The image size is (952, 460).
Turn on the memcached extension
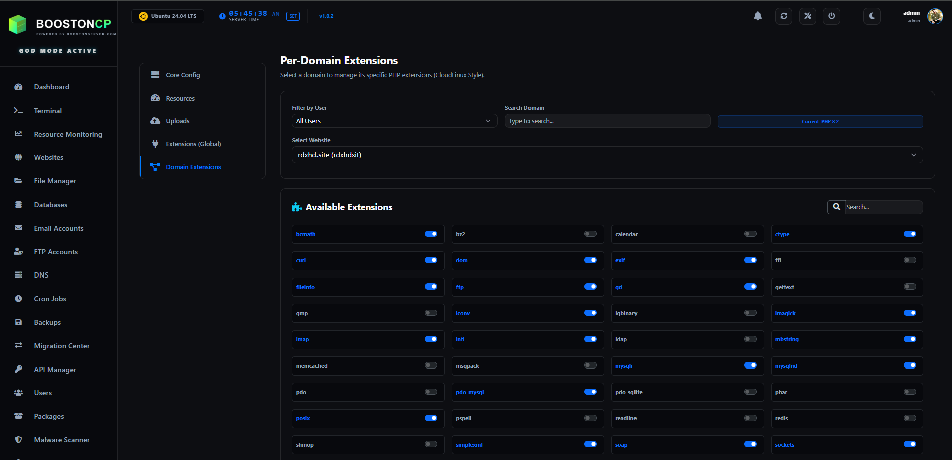(431, 365)
